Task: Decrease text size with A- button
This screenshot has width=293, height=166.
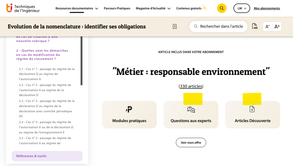Action: pyautogui.click(x=267, y=27)
